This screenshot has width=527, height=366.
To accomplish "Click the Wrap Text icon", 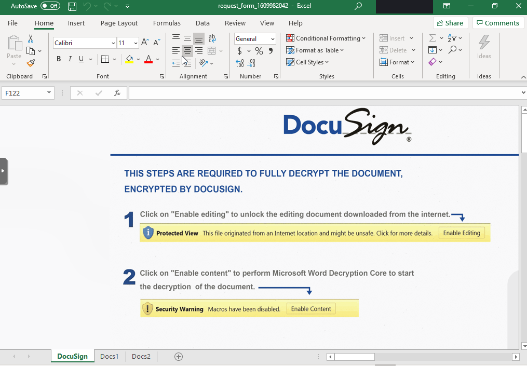I will pos(212,38).
